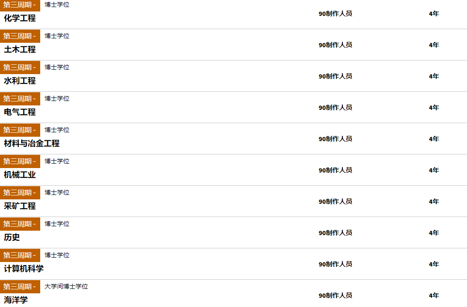Open the 历史 doctoral program
This screenshot has height=307, width=467.
pos(12,237)
